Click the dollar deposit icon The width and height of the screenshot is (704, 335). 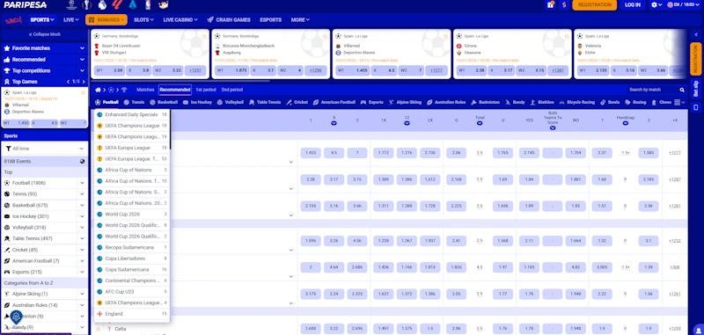[x=564, y=5]
